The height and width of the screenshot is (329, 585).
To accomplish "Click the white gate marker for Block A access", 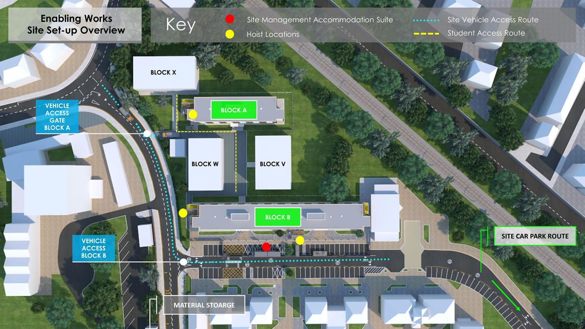I will click(x=147, y=133).
